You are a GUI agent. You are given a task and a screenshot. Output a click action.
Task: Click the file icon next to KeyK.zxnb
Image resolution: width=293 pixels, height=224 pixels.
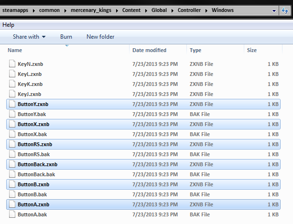click(x=12, y=84)
